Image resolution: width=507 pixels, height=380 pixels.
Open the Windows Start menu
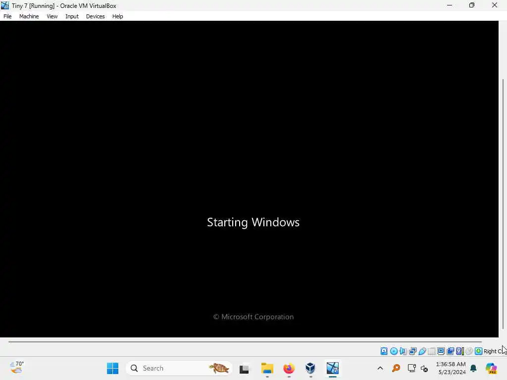coord(112,368)
